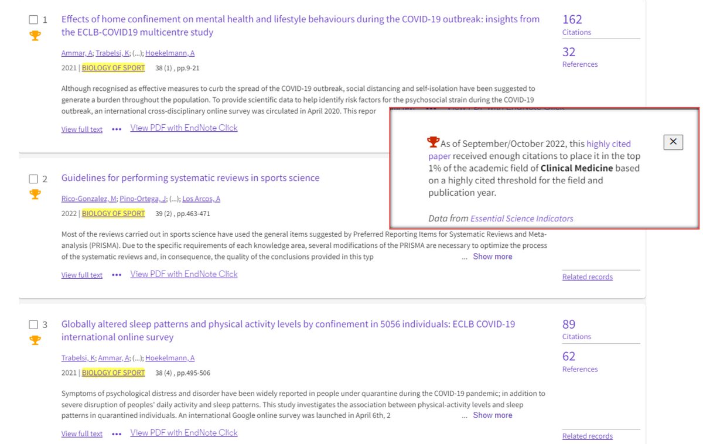The height and width of the screenshot is (444, 703).
Task: Click the trophy icon beside record 3
Action: pyautogui.click(x=35, y=340)
